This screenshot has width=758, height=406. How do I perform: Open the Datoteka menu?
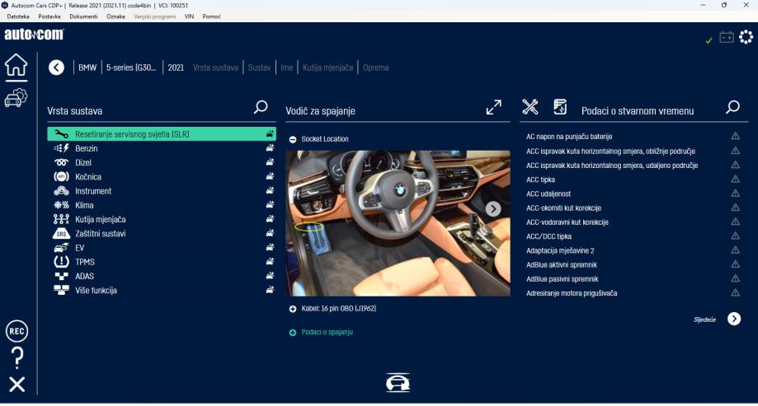pyautogui.click(x=18, y=16)
